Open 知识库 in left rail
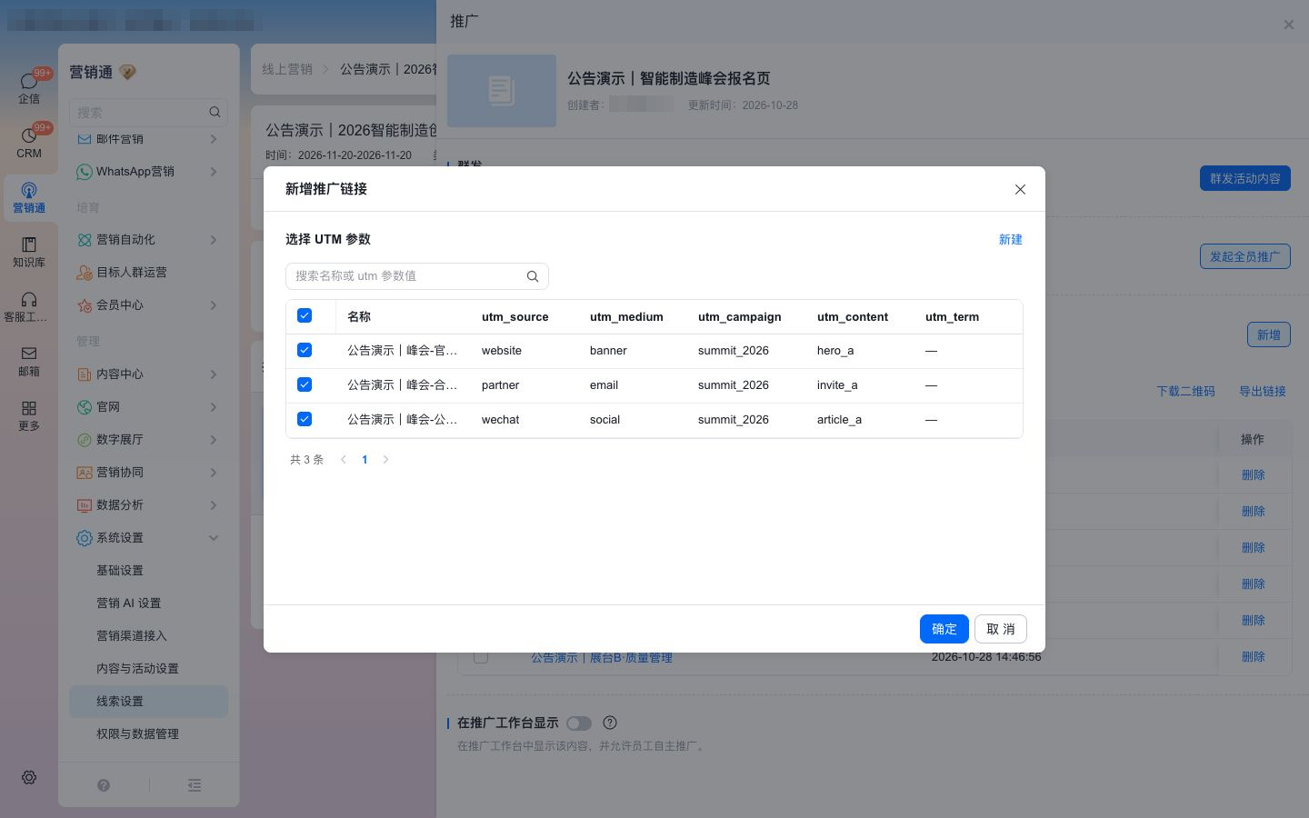The image size is (1309, 818). tap(29, 252)
